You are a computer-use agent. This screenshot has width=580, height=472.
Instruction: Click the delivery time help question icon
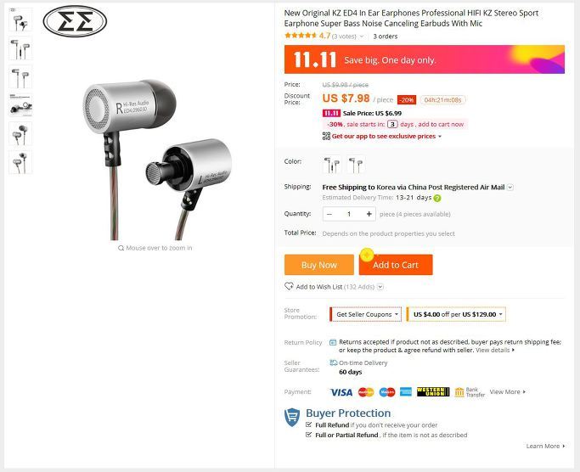(x=437, y=198)
